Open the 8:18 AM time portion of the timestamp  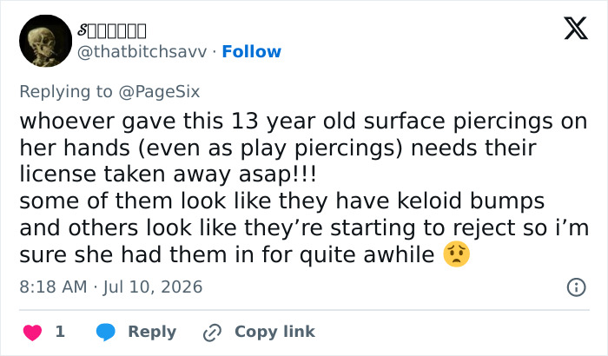(x=53, y=287)
